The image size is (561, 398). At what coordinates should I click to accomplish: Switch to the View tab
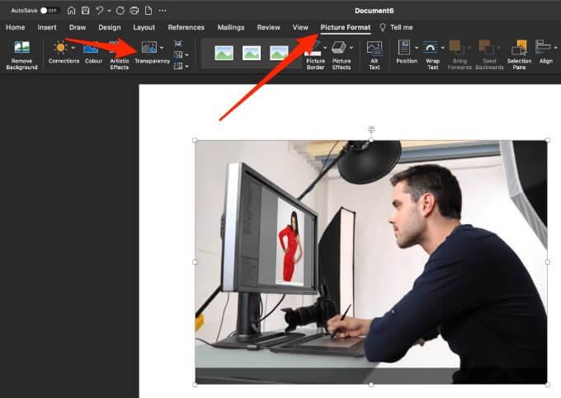tap(300, 27)
